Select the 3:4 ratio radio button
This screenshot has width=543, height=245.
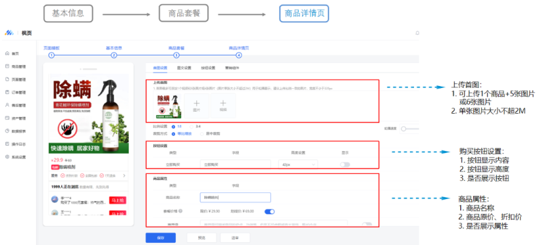[x=191, y=127]
